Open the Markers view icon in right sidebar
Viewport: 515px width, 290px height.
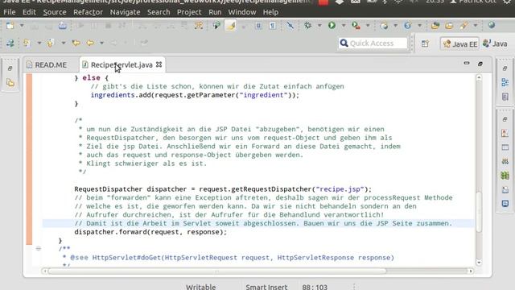(505, 133)
